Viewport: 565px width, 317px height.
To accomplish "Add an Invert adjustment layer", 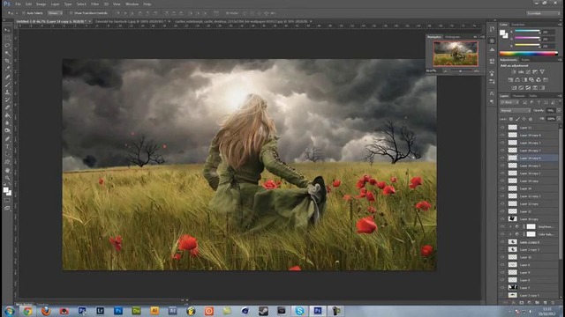I will [x=514, y=88].
